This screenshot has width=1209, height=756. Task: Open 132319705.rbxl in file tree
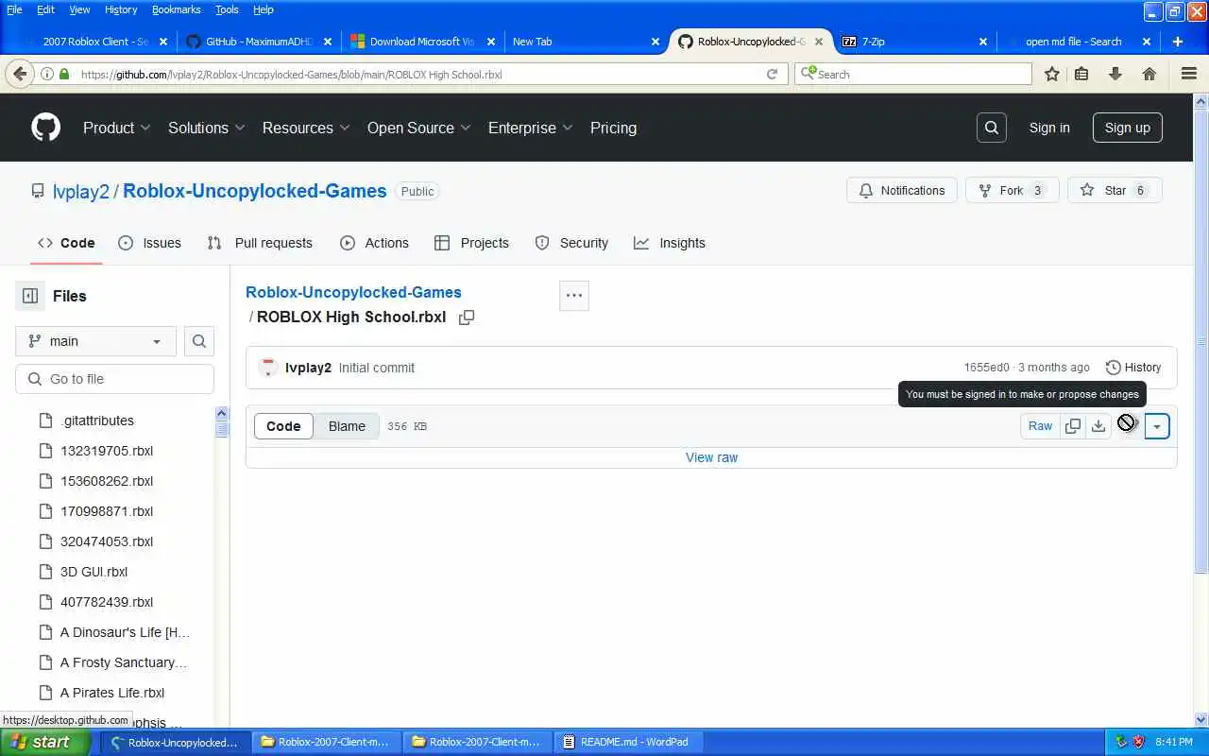pyautogui.click(x=107, y=451)
